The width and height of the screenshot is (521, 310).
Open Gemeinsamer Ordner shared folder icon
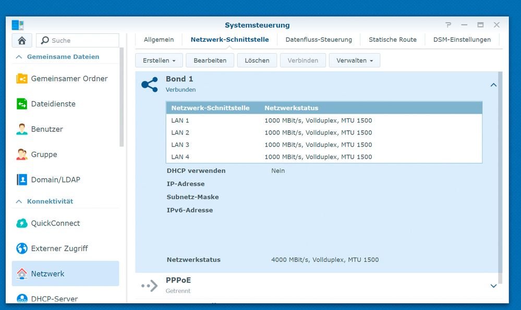click(22, 79)
